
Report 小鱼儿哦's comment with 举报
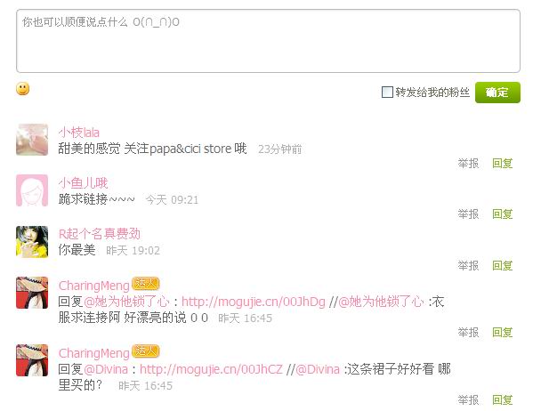(468, 214)
